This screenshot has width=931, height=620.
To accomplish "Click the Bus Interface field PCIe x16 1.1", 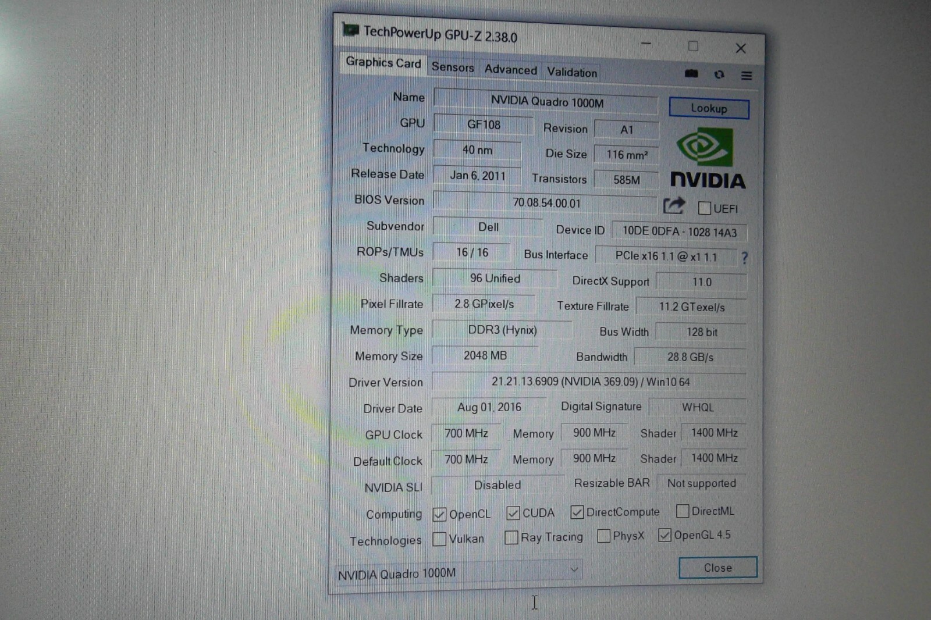I will tap(666, 256).
